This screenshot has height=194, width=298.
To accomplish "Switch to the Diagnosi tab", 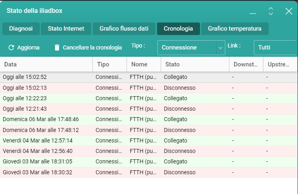I will tap(21, 29).
